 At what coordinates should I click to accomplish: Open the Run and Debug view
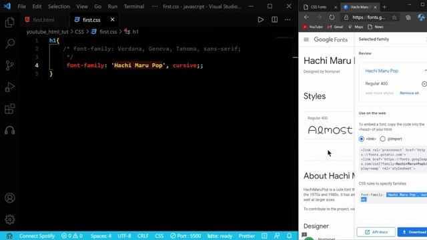10,87
